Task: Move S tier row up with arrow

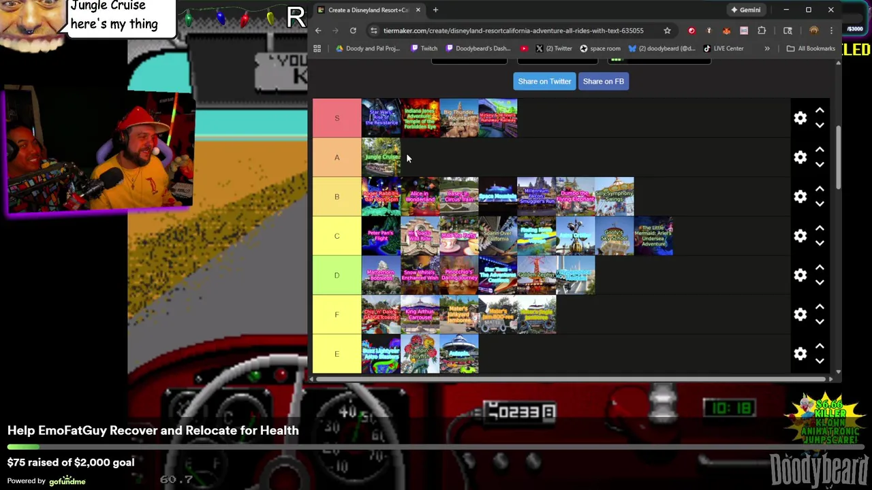Action: 820,110
